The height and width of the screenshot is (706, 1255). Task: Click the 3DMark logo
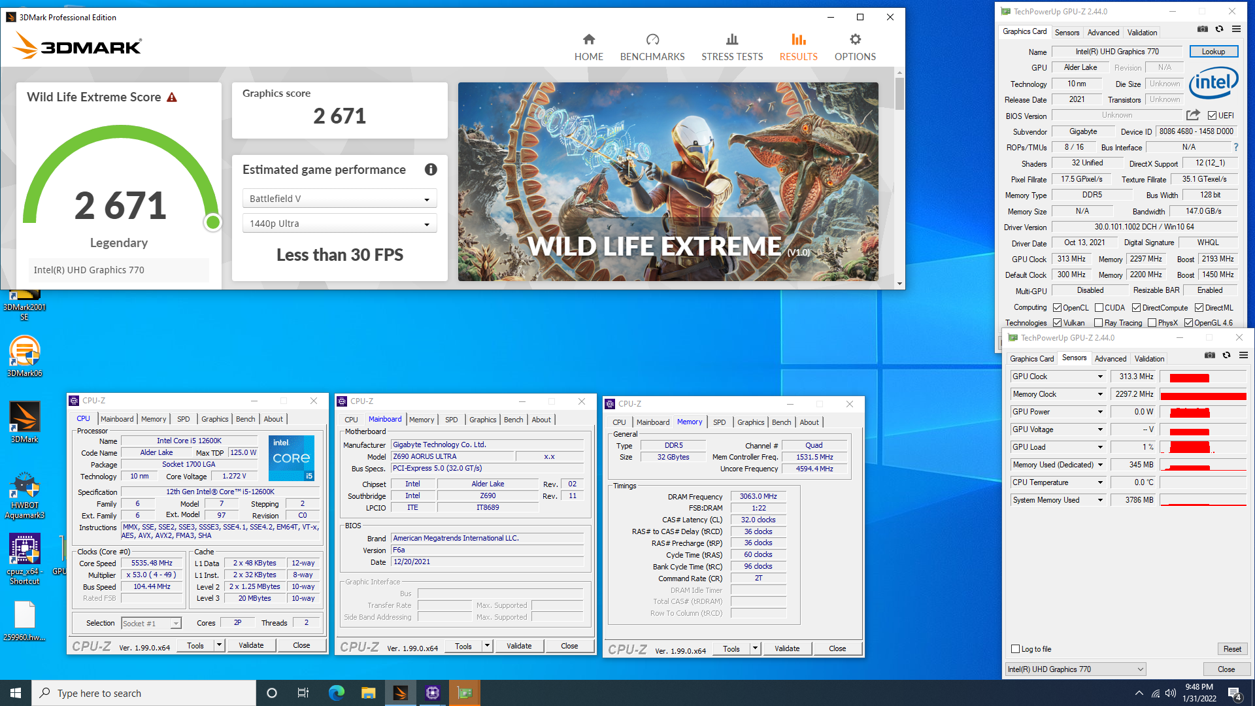point(77,46)
